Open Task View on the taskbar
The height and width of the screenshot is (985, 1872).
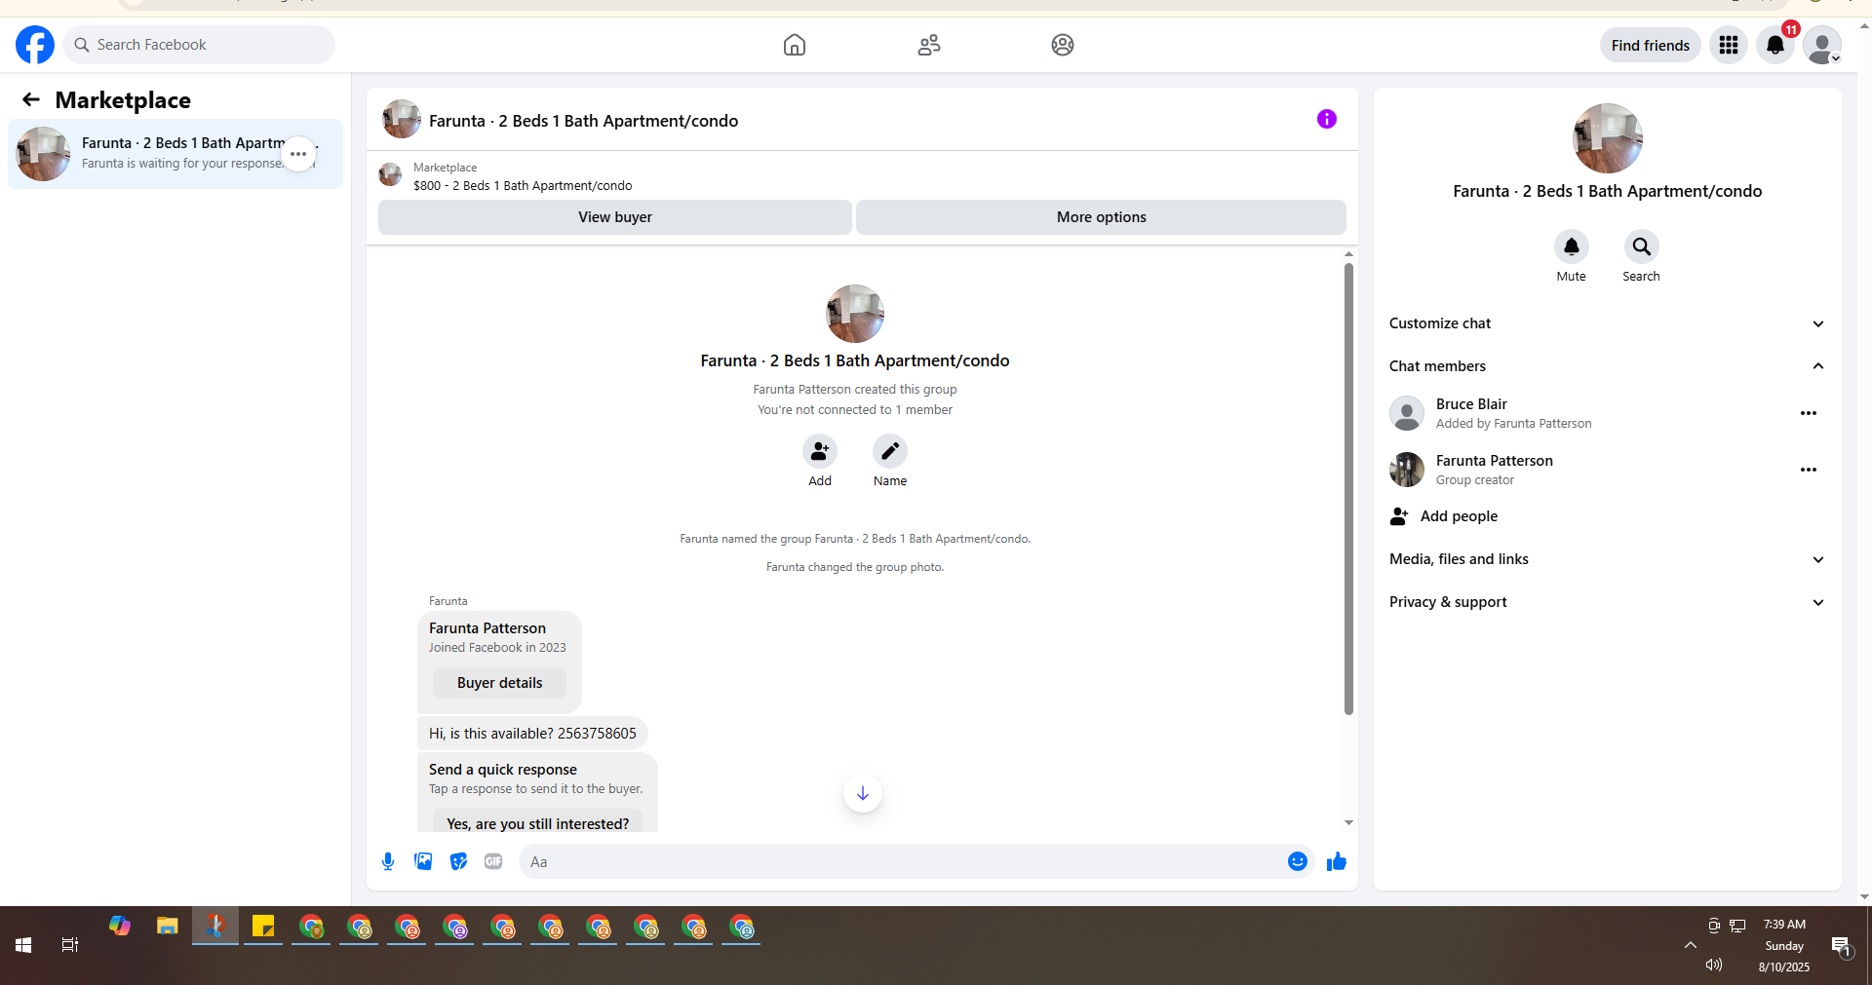tap(70, 945)
